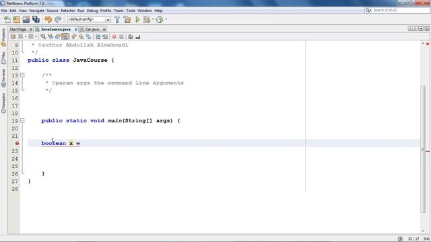Open the Team menu
This screenshot has height=242, width=431.
coord(119,11)
